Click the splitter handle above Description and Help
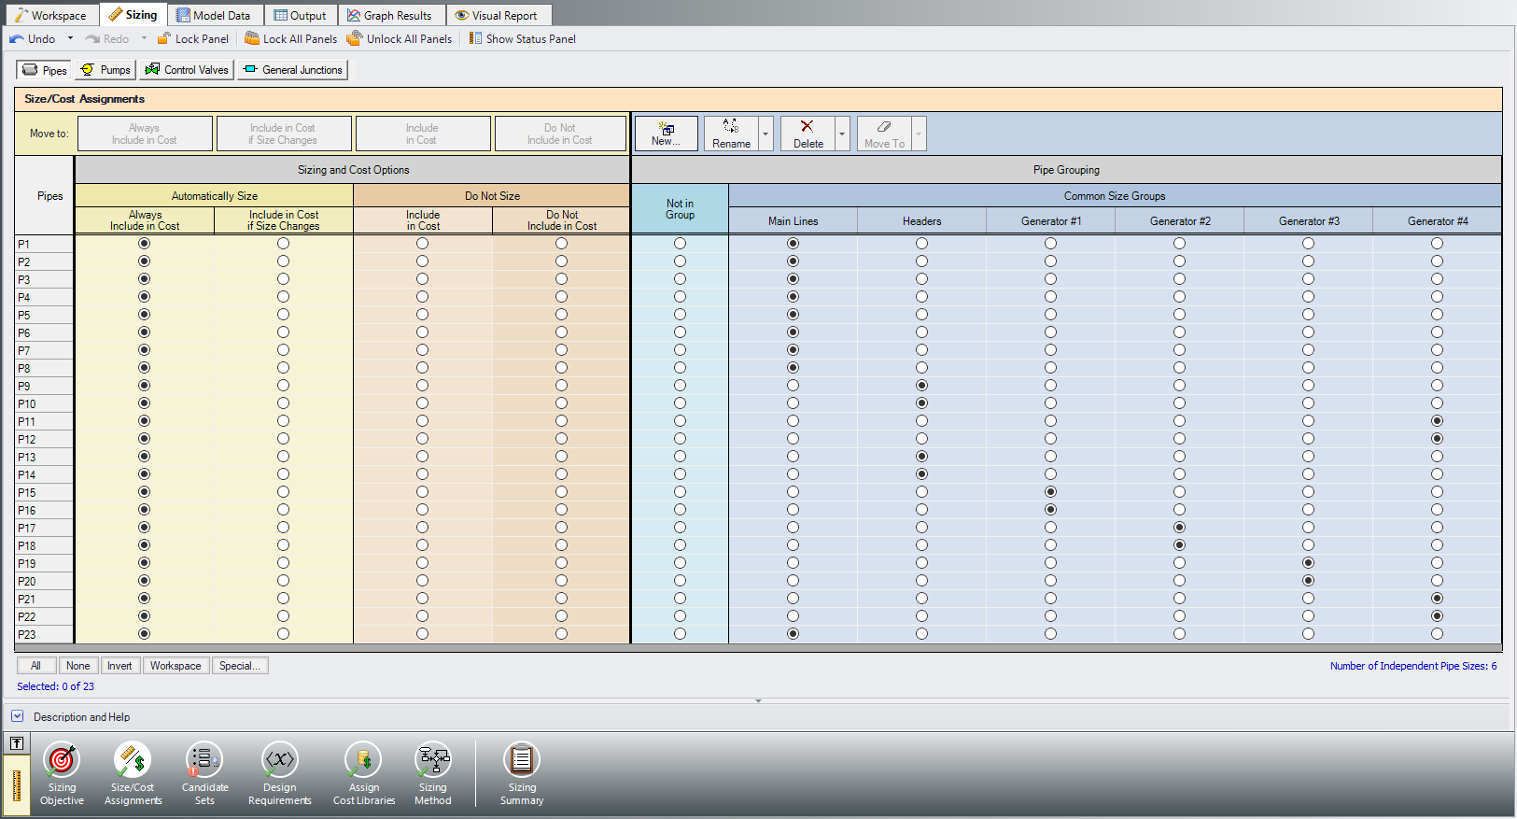 (x=758, y=700)
